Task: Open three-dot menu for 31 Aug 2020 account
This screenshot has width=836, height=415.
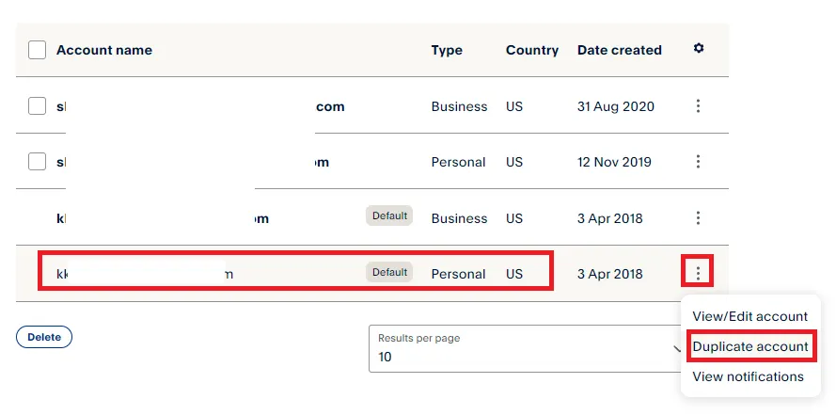Action: [698, 106]
